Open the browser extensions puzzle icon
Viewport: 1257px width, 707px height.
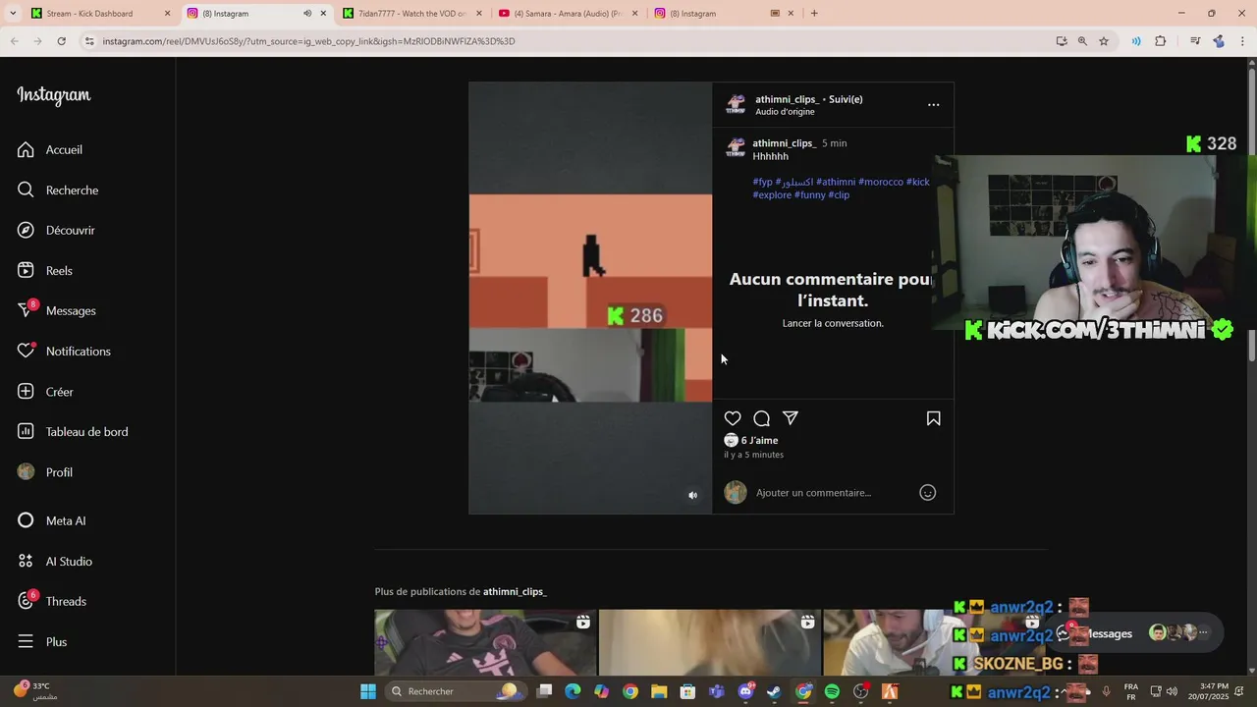[x=1160, y=41]
